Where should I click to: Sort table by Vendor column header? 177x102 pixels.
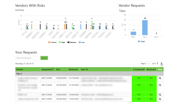[20, 69]
